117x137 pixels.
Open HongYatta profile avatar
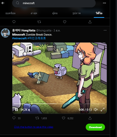(5, 33)
